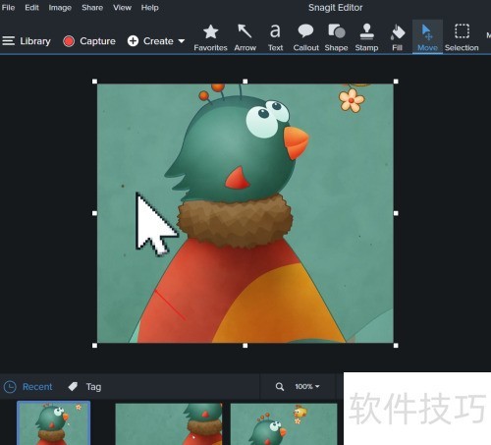Click the bottom-center canvas resize handle

pos(245,346)
